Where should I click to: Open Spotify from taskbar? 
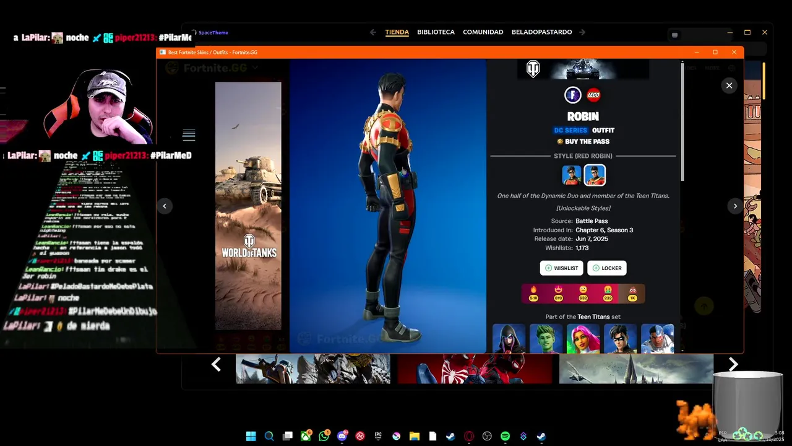click(505, 436)
